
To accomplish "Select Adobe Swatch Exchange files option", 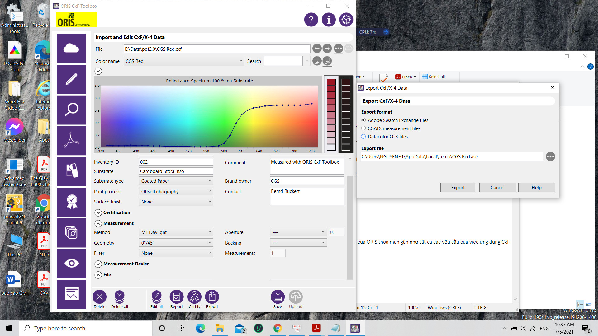I will 363,120.
